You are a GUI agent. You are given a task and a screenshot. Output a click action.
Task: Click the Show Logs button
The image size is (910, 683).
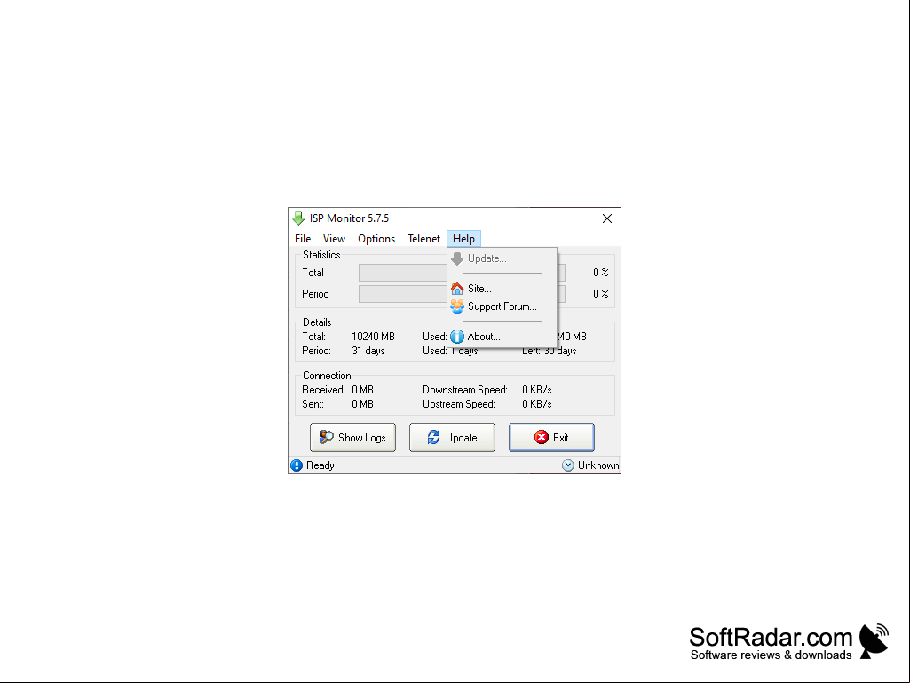coord(352,437)
